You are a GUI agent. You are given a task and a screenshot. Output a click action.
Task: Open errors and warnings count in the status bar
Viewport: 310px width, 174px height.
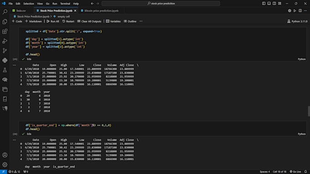click(x=14, y=172)
